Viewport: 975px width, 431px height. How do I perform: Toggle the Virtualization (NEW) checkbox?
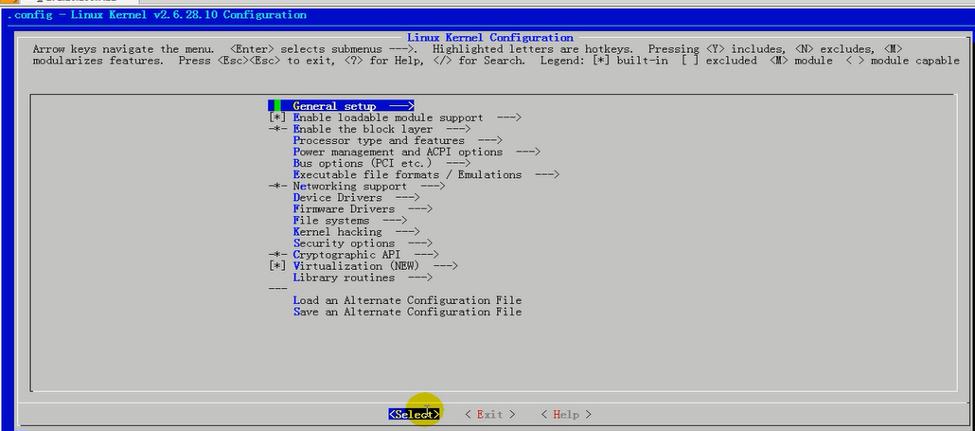pyautogui.click(x=277, y=265)
